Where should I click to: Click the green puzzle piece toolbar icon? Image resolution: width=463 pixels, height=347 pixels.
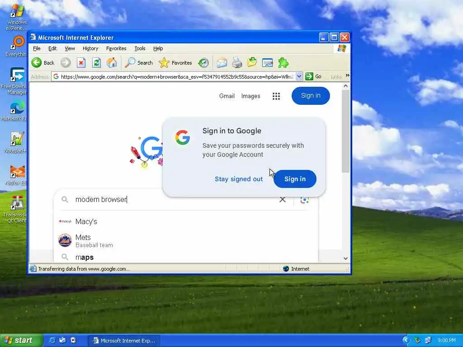tap(283, 62)
